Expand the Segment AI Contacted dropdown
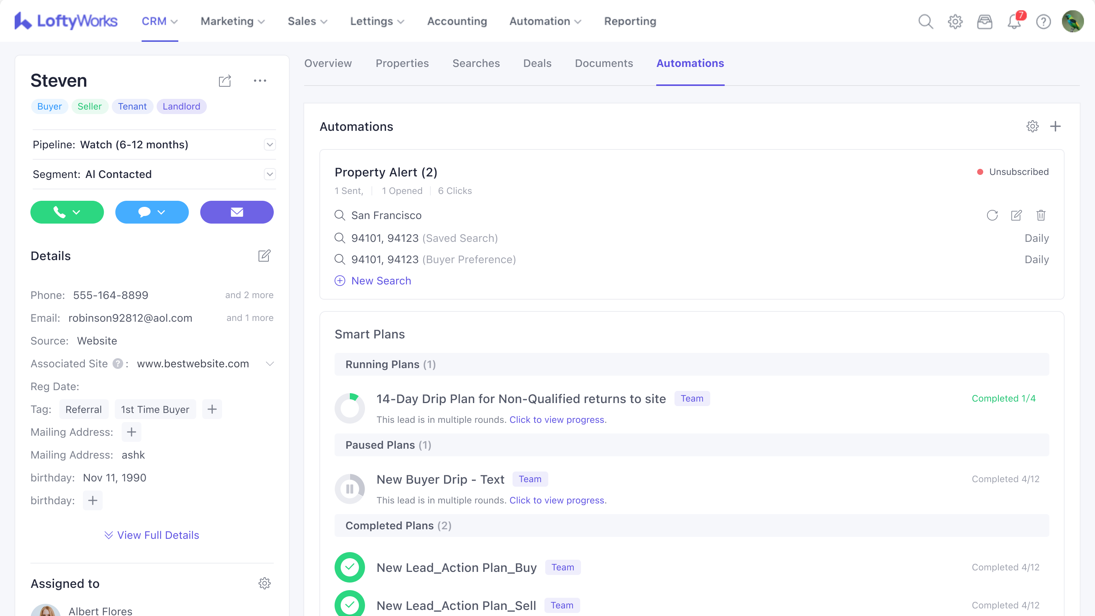Screen dimensions: 1095x616 click(270, 174)
